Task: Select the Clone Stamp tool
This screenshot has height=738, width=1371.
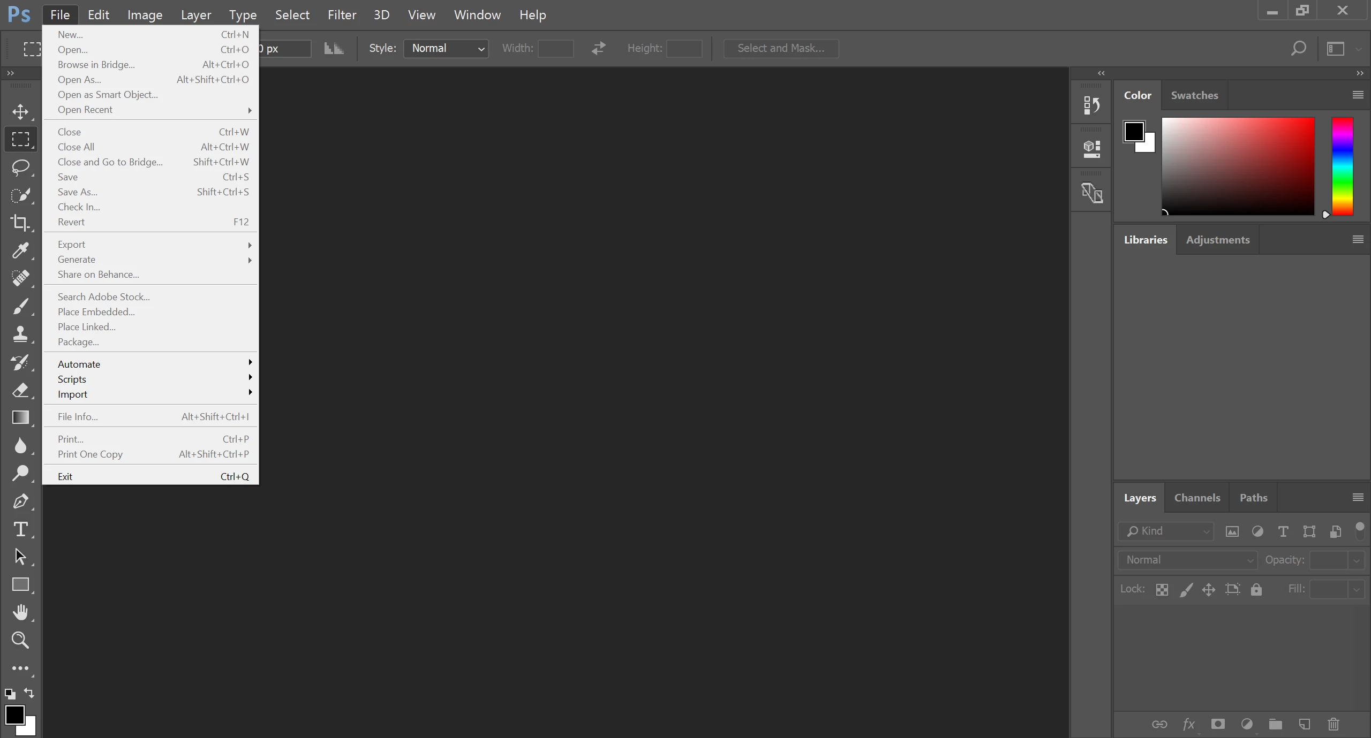Action: pos(20,334)
